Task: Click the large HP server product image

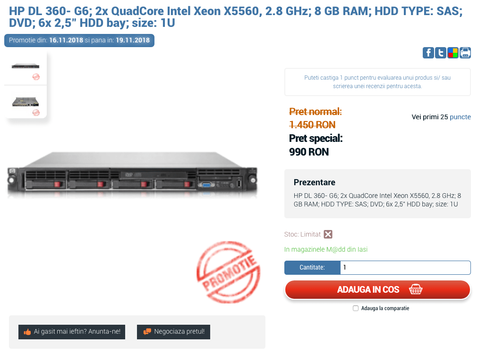Action: tap(132, 175)
